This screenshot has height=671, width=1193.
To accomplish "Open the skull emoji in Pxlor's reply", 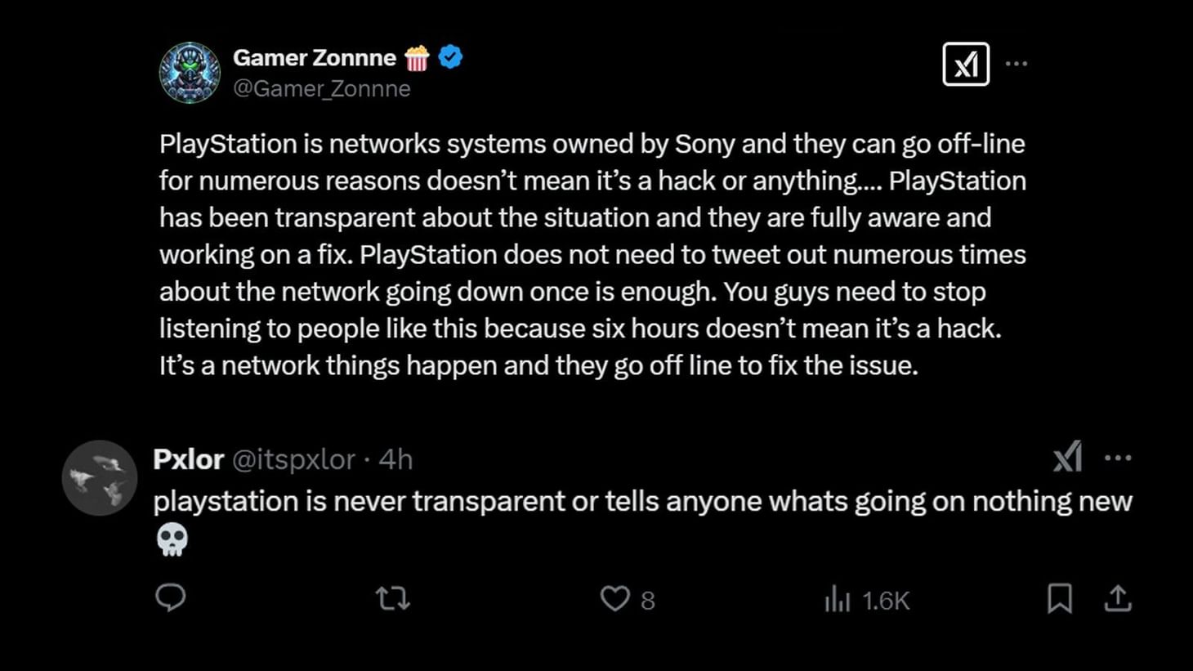I will [x=172, y=539].
